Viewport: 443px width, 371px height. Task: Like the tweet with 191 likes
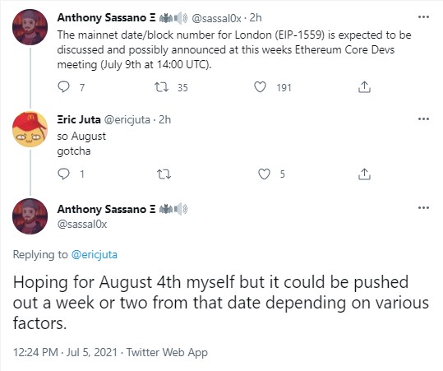click(260, 87)
